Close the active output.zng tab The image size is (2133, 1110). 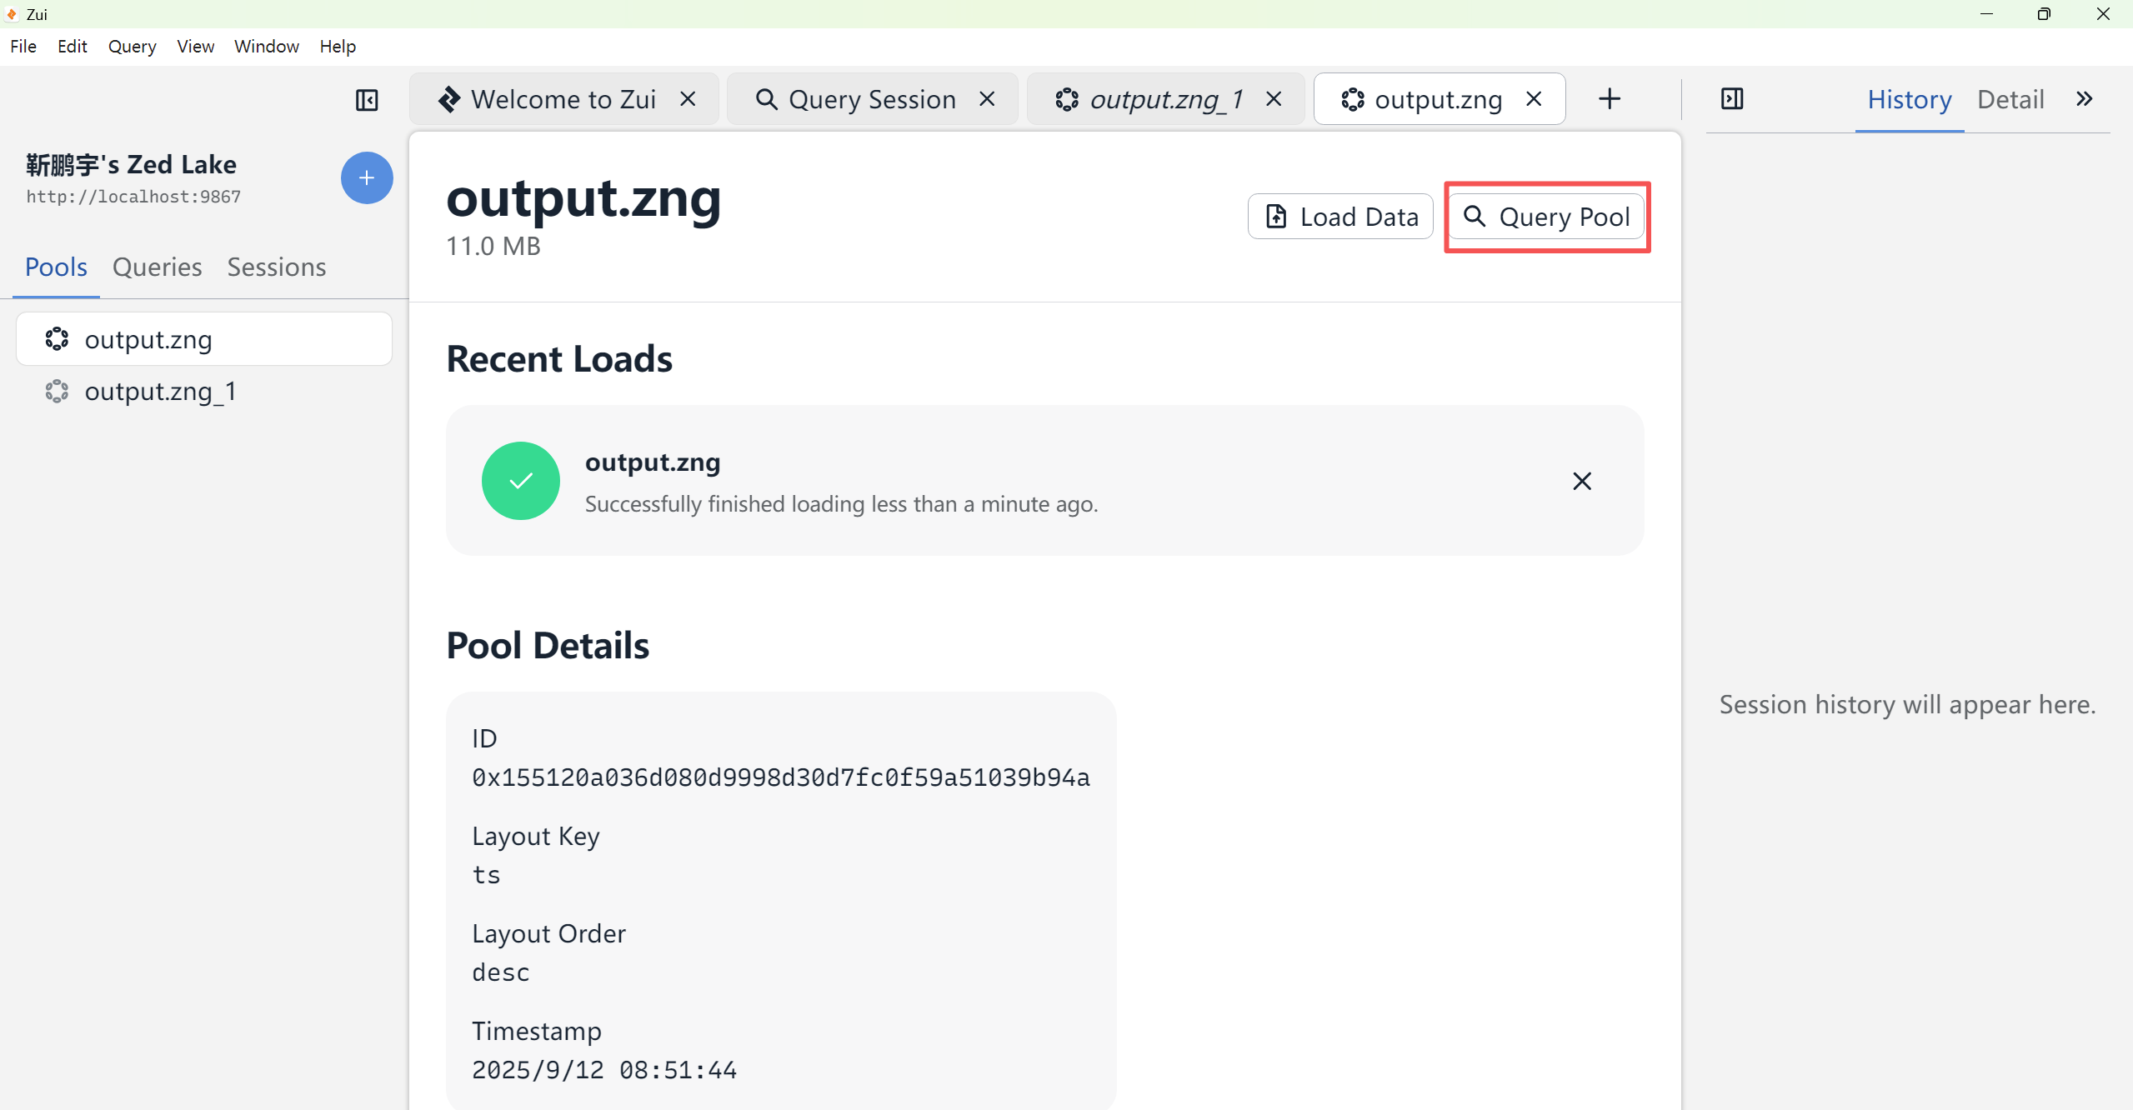[1534, 99]
